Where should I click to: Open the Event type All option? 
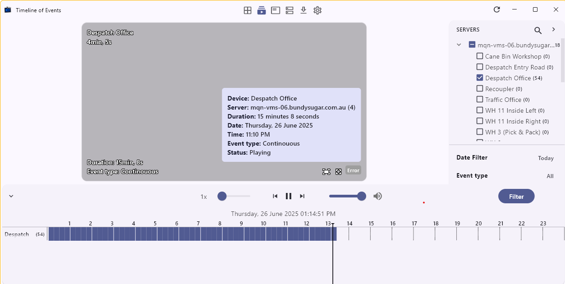pyautogui.click(x=550, y=176)
